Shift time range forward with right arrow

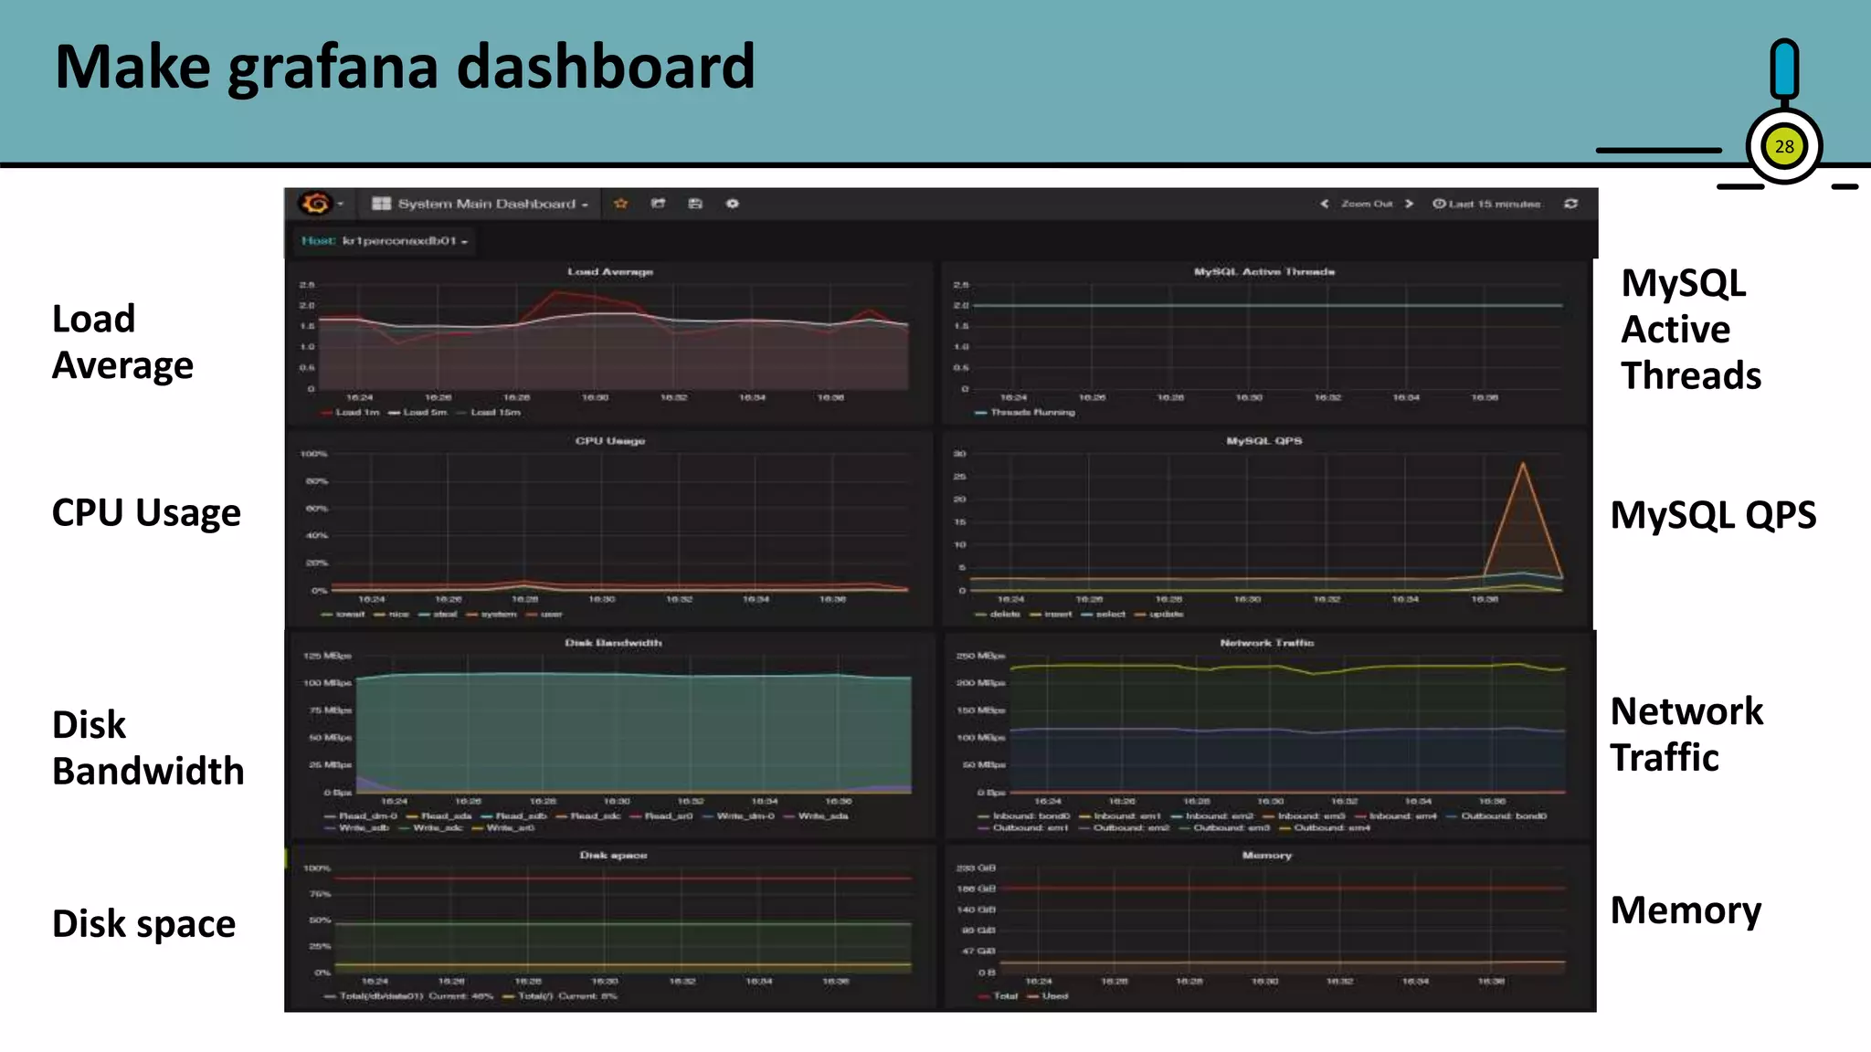[x=1410, y=204]
